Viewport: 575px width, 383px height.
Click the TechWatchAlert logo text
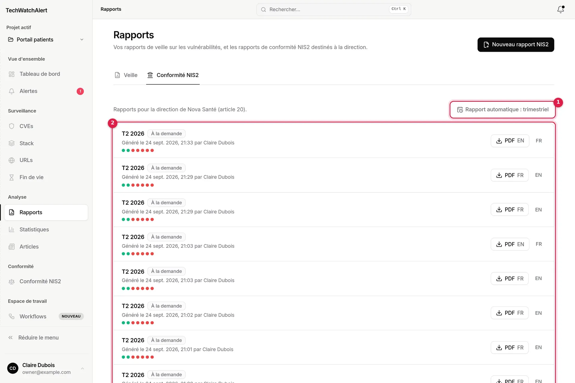[x=26, y=10]
